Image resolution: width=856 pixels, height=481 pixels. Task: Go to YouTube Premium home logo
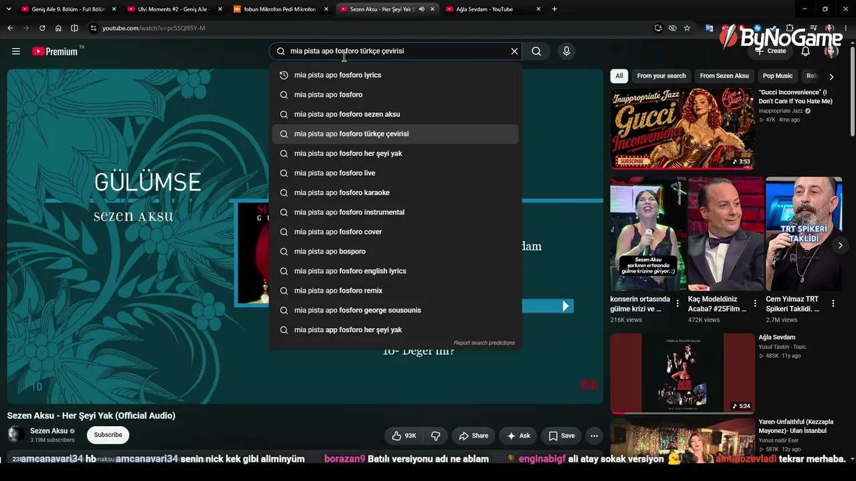[x=55, y=51]
